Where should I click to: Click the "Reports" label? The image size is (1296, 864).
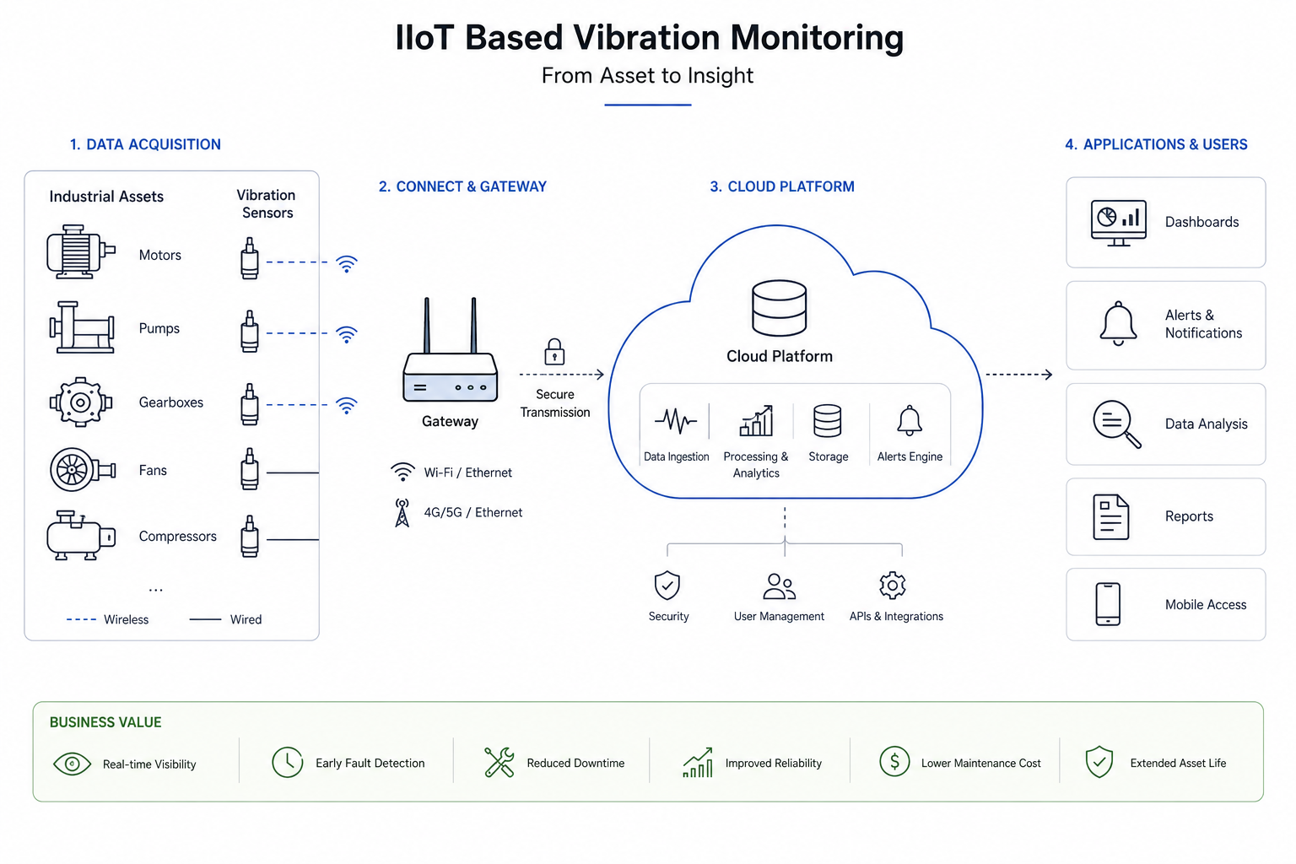1189,516
